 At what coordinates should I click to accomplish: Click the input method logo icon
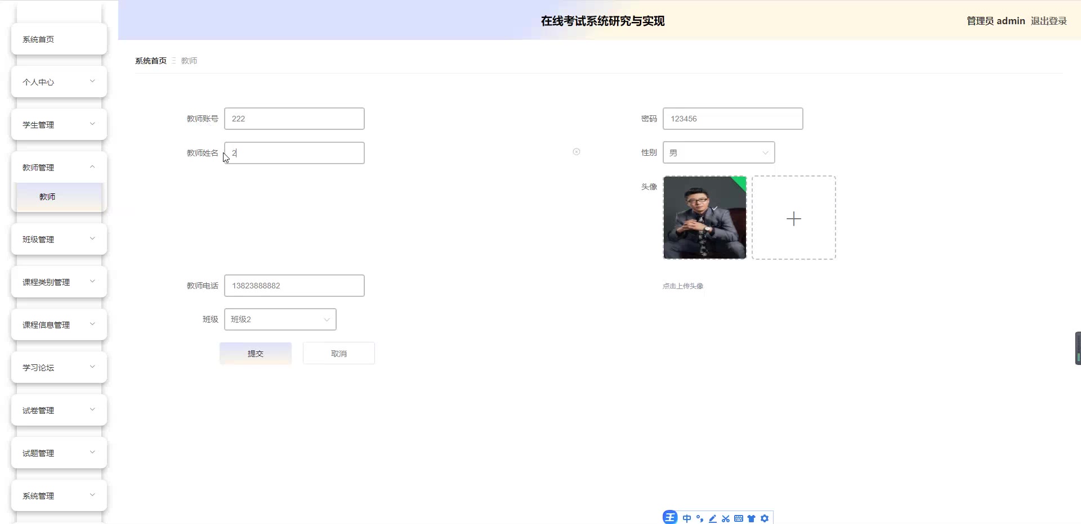click(x=670, y=518)
